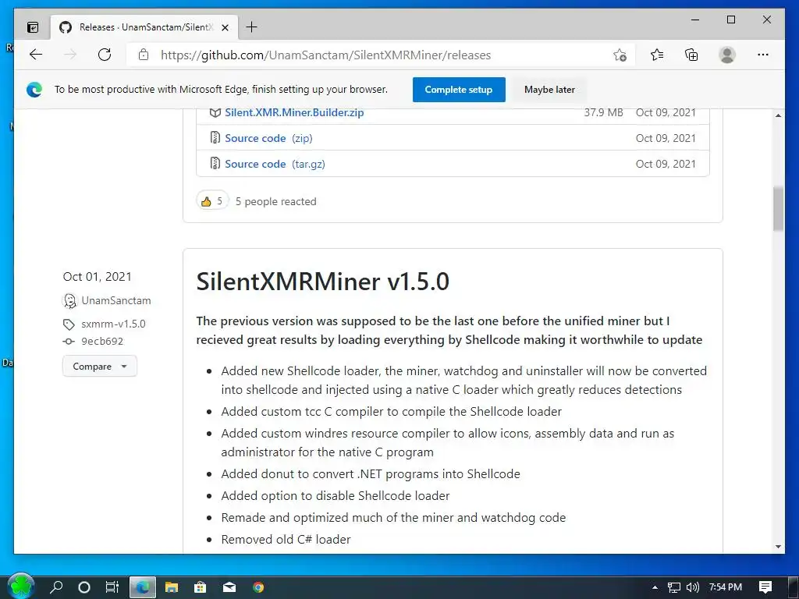
Task: Open the Action Center notifications icon
Action: click(x=765, y=587)
